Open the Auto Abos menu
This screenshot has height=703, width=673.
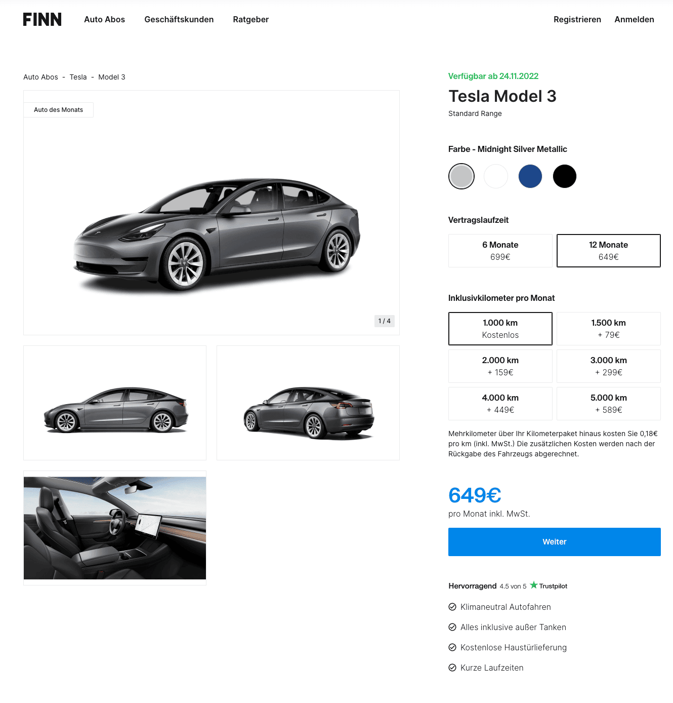104,19
